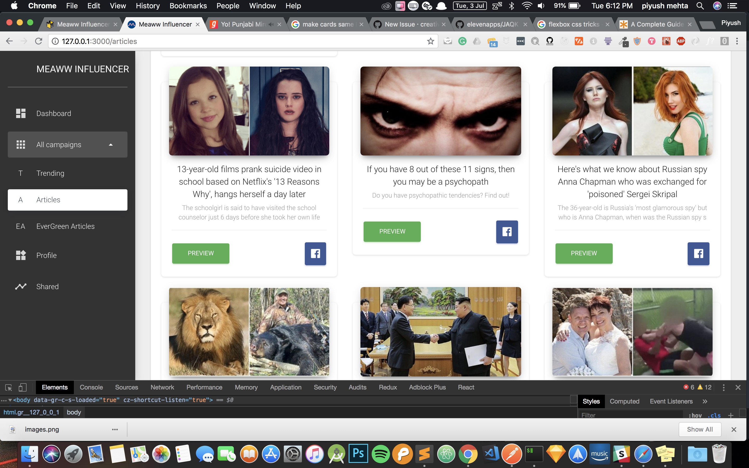The height and width of the screenshot is (468, 749).
Task: Click the Profile icon in sidebar
Action: click(x=21, y=255)
